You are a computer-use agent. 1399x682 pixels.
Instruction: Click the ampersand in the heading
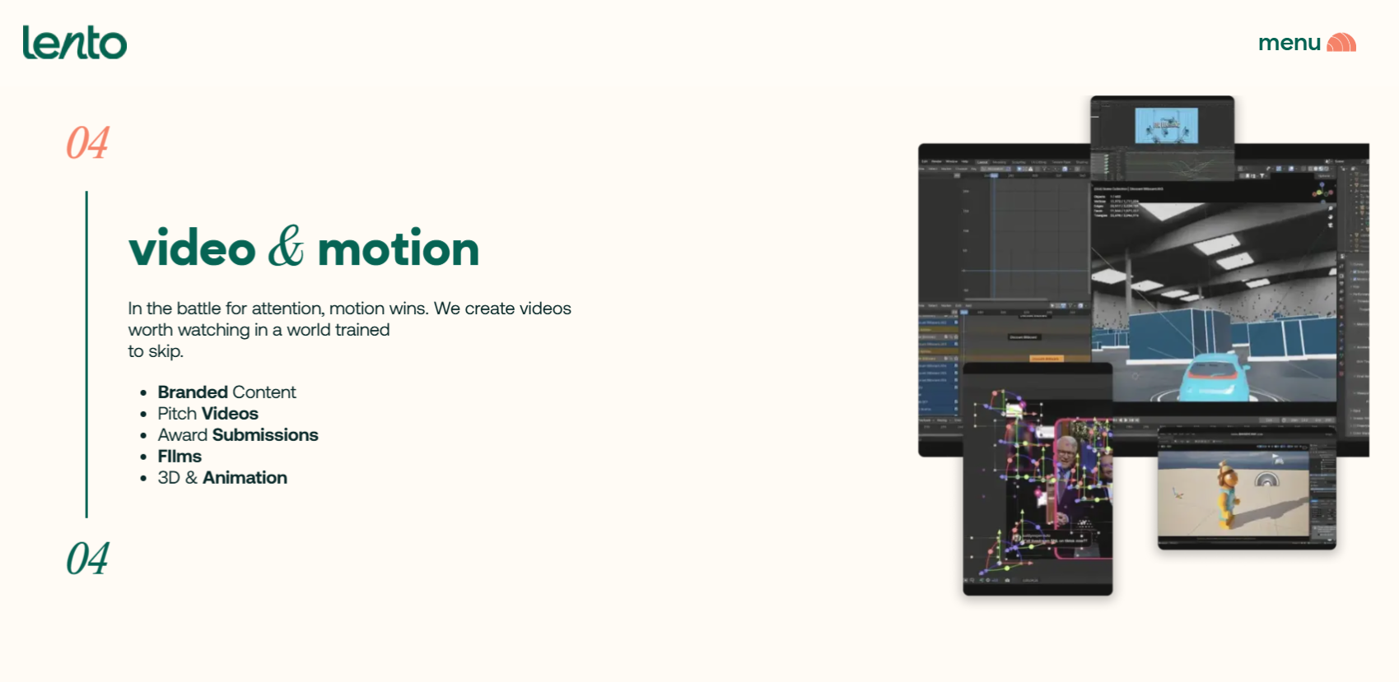pos(286,247)
